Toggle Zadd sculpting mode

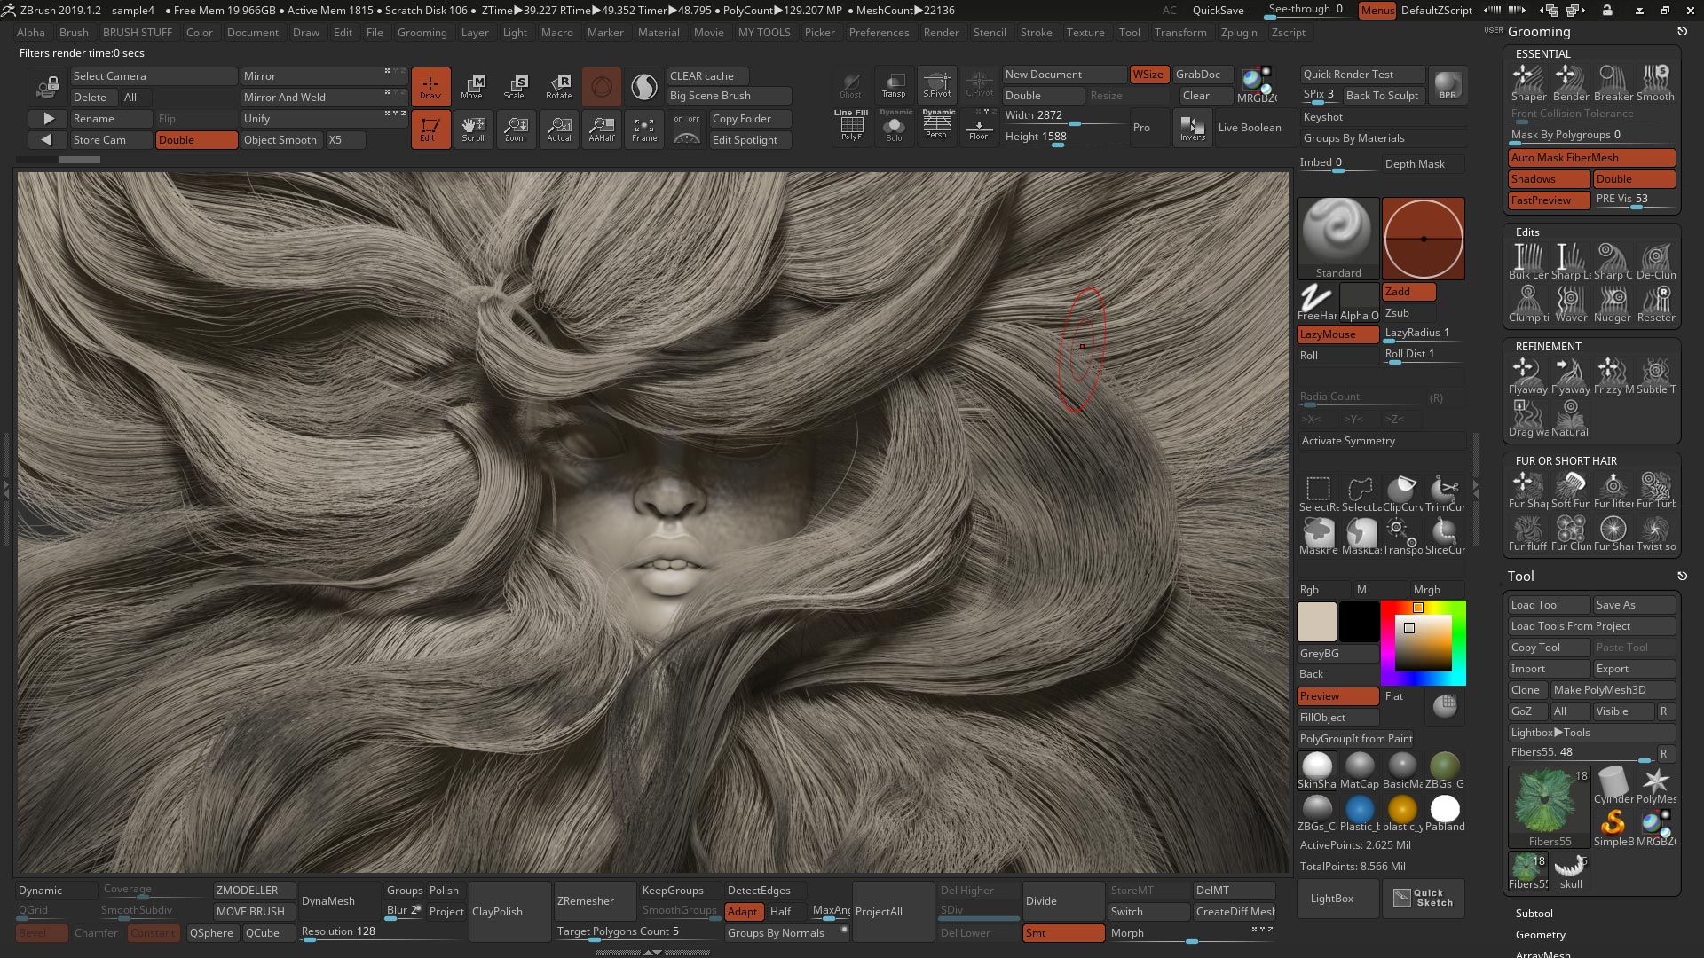point(1408,291)
